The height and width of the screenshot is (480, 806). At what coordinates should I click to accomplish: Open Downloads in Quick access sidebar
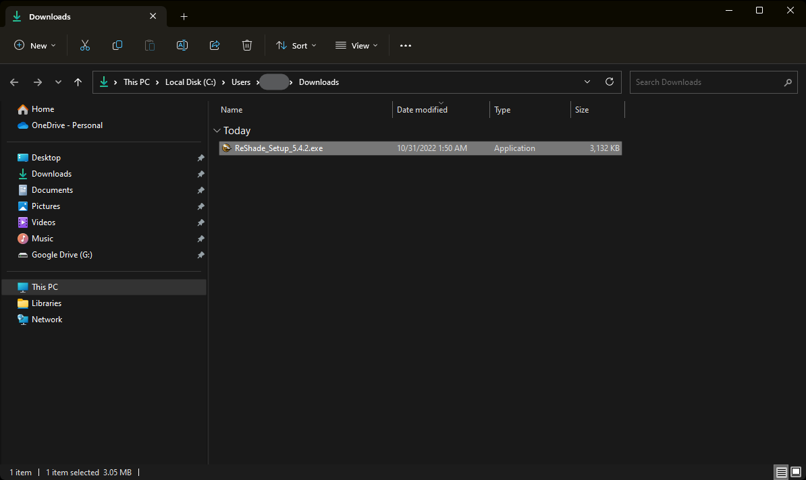pyautogui.click(x=51, y=174)
